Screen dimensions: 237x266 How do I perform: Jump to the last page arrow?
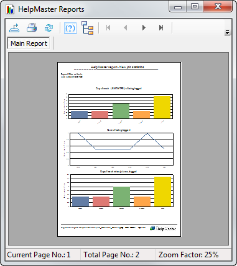pos(161,28)
